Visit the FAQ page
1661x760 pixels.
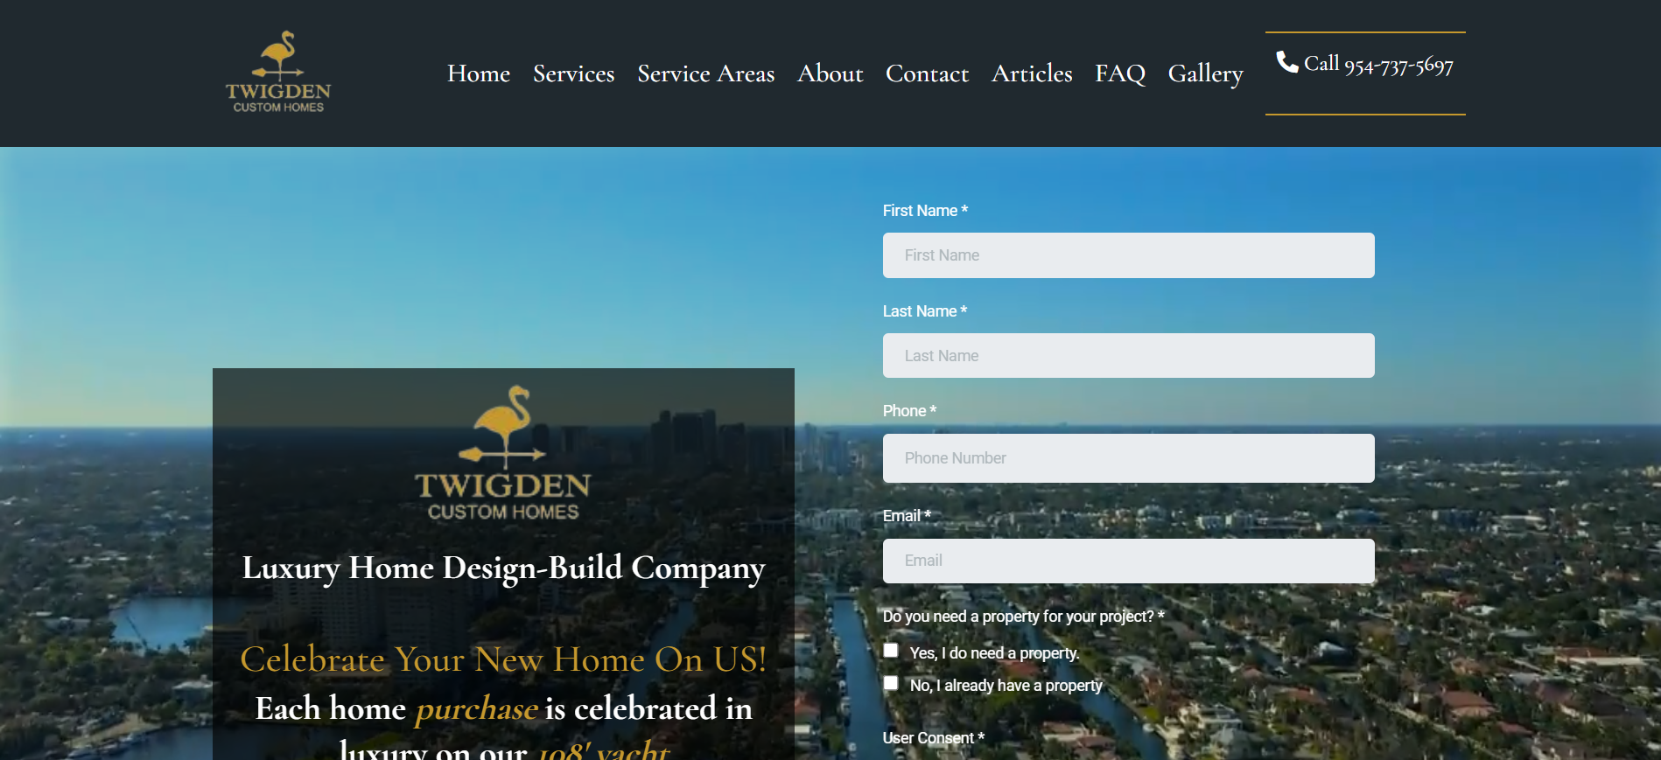[x=1120, y=73]
